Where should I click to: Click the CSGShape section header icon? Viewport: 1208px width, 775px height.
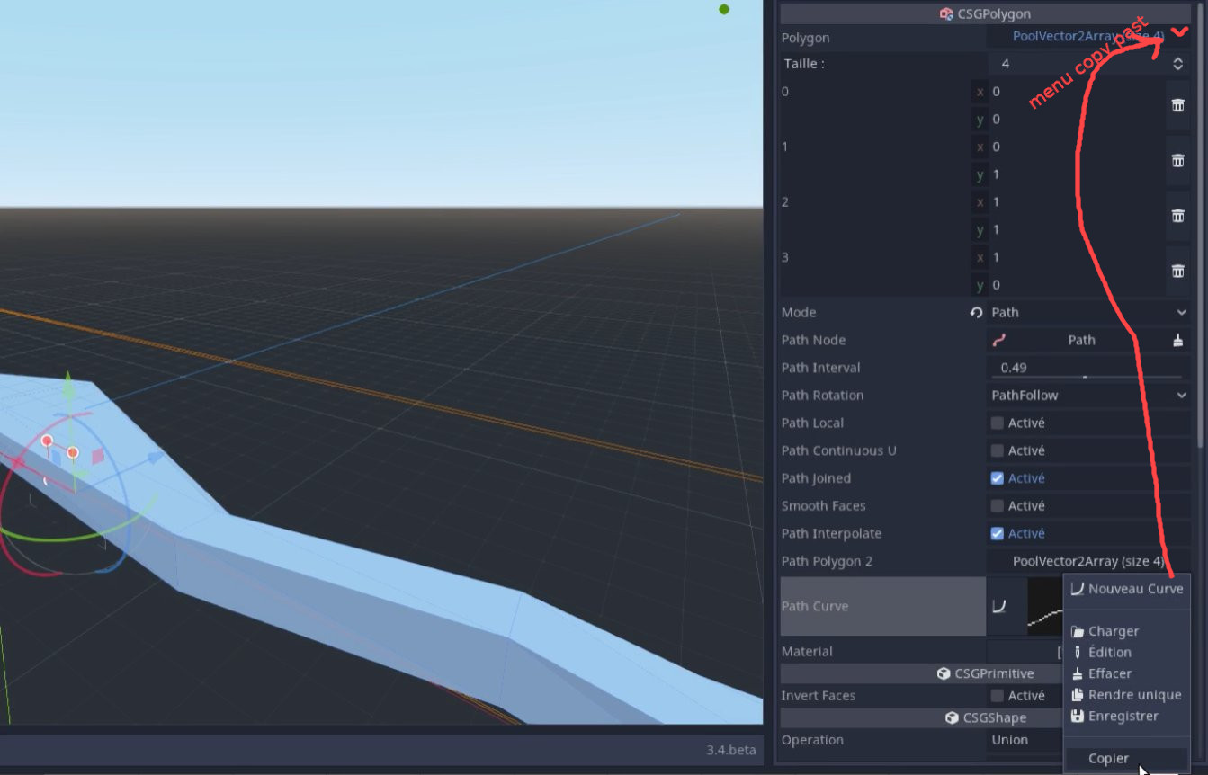[952, 717]
